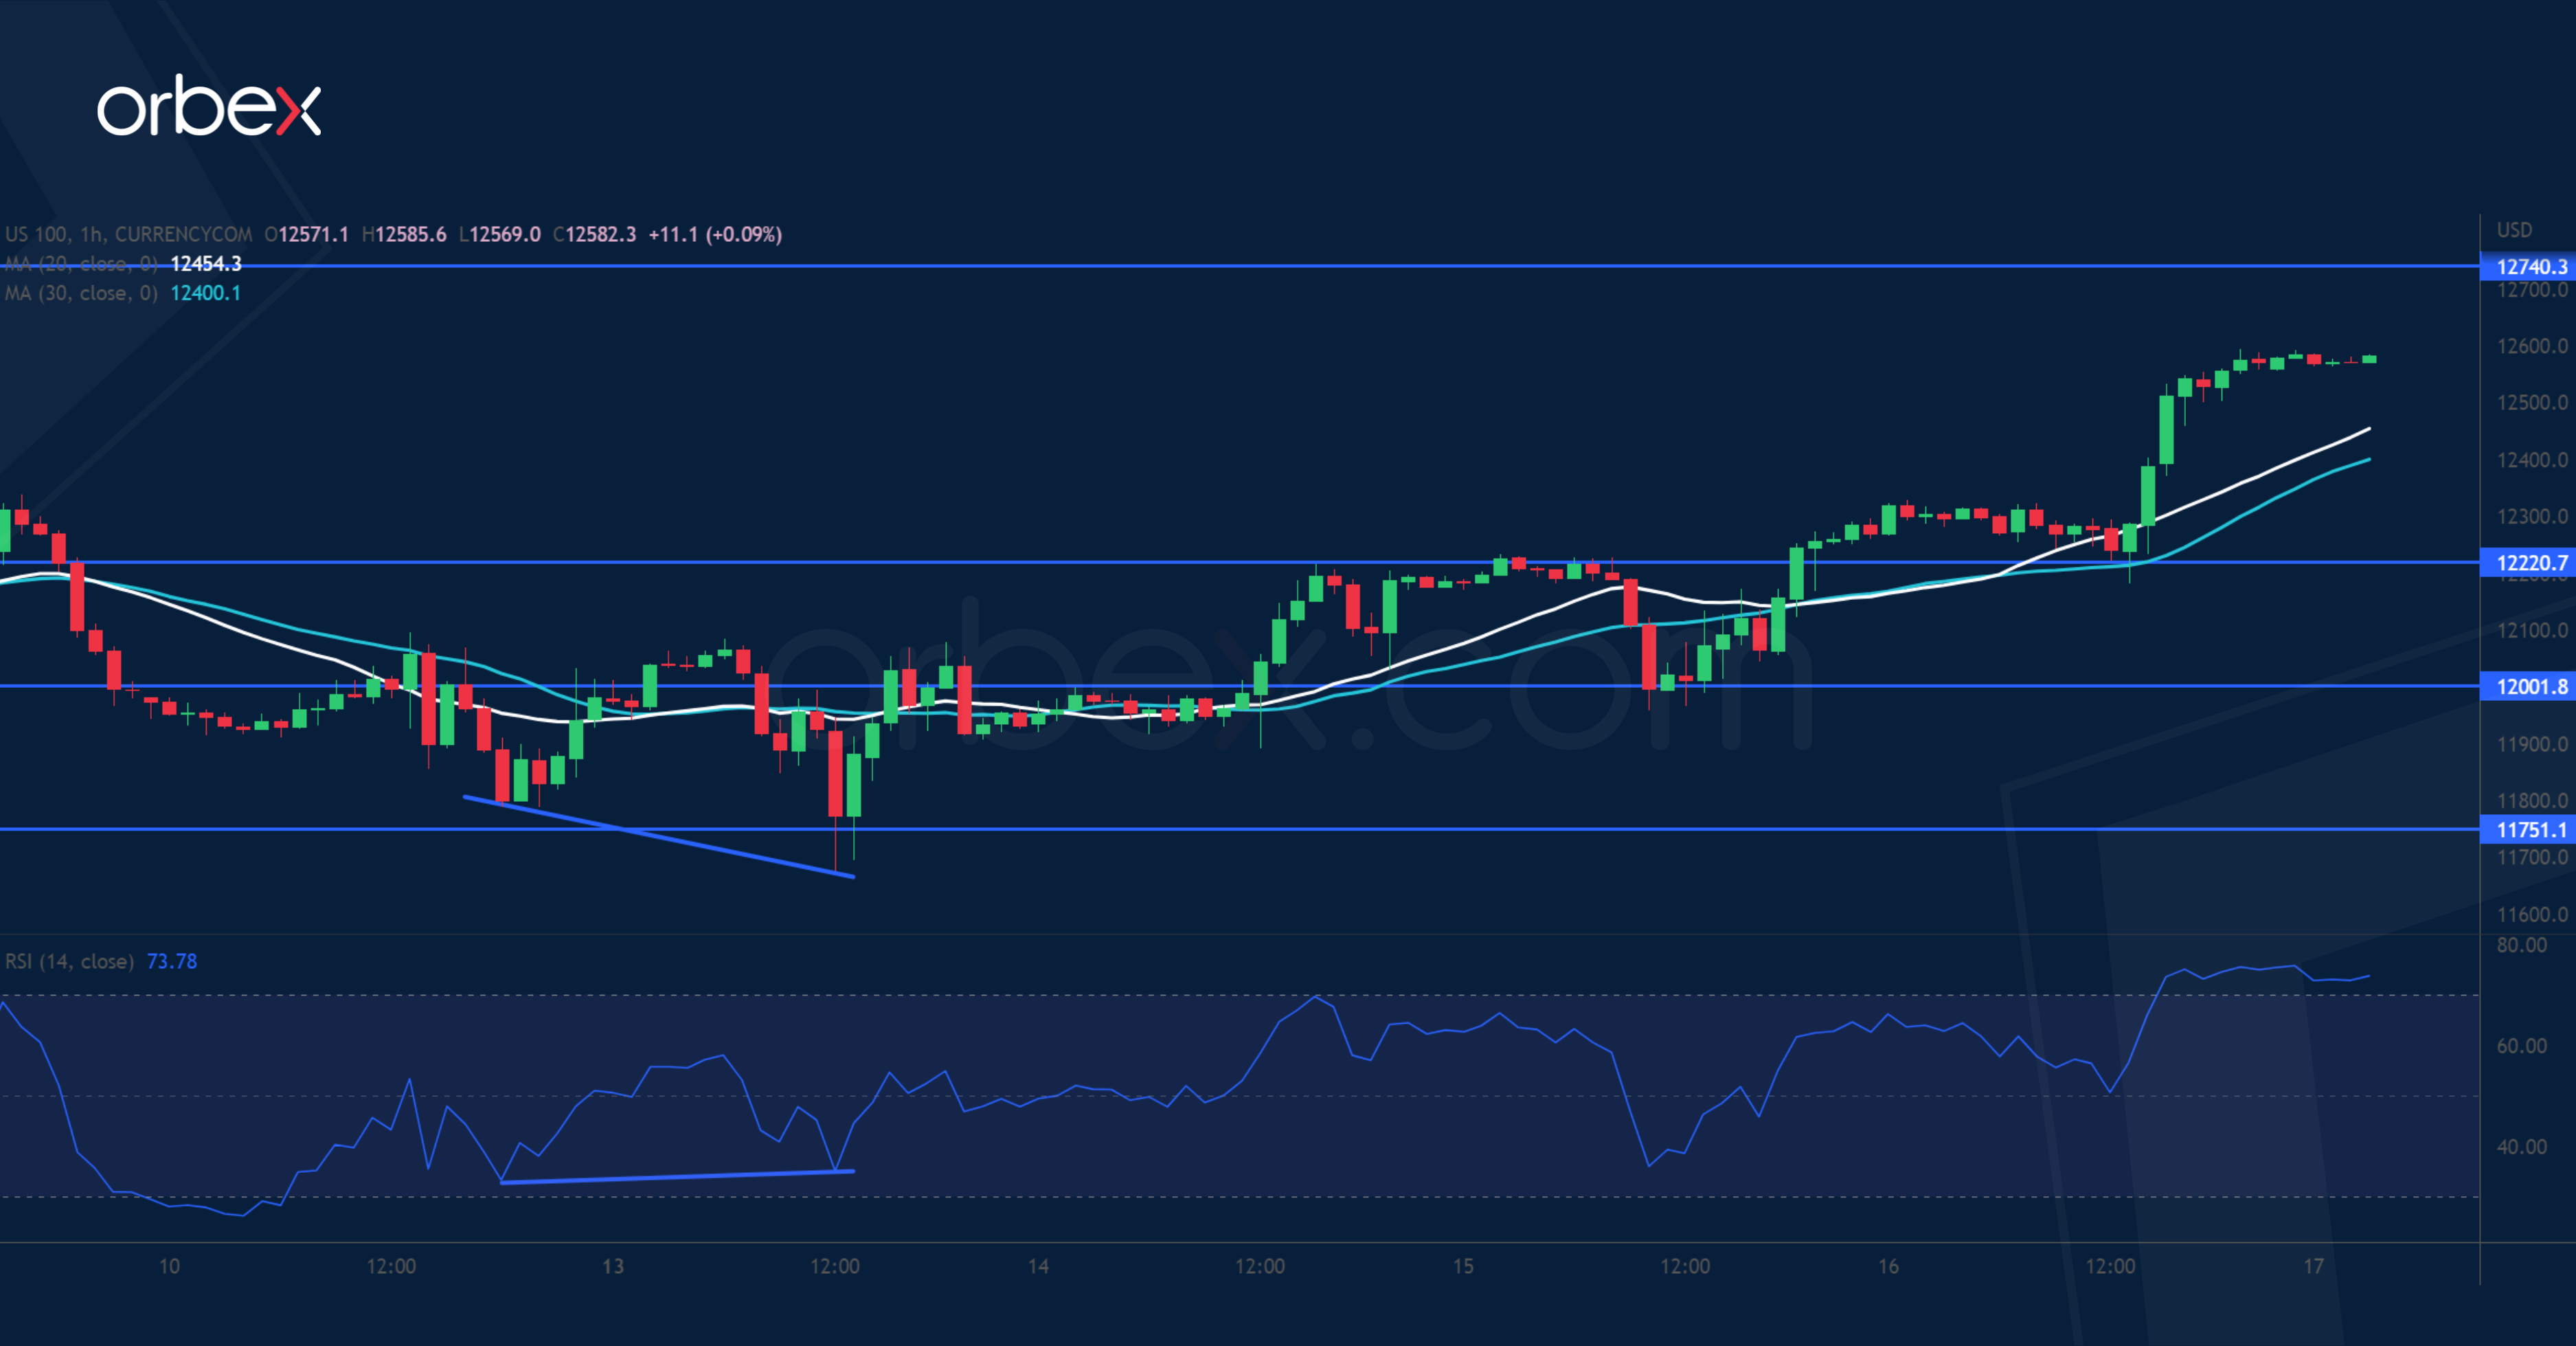Click the date label 13 on time axis

pos(612,1266)
